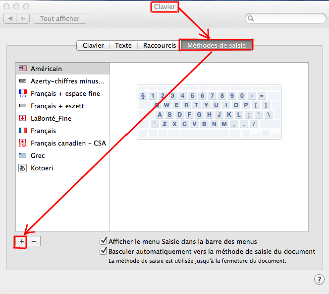Screen dimensions: 329x294
Task: Click the search field in the toolbar
Action: click(285, 19)
